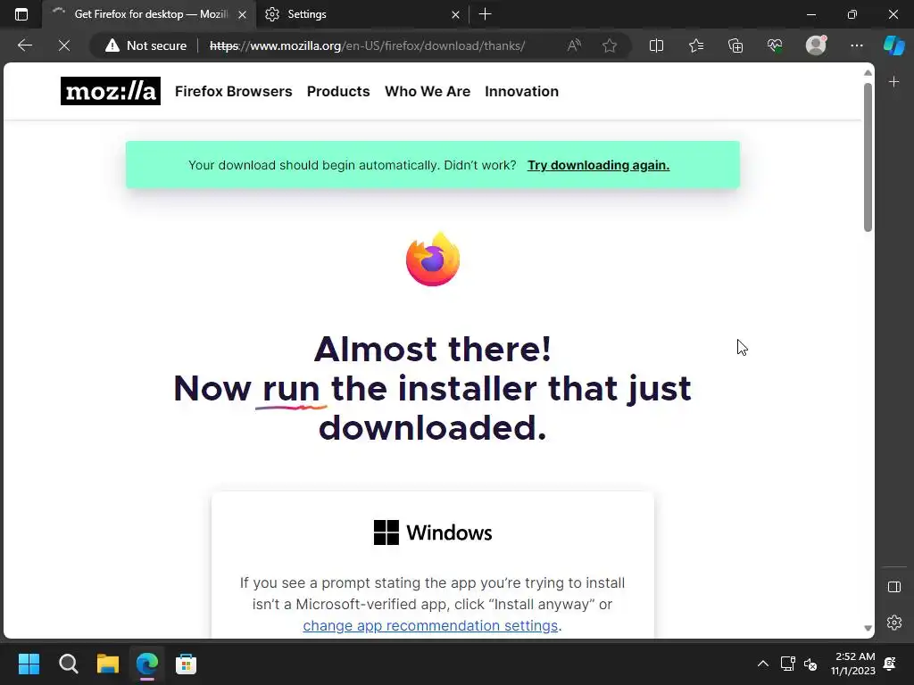Image resolution: width=914 pixels, height=685 pixels.
Task: Toggle the sidebar panel icon
Action: 894,587
